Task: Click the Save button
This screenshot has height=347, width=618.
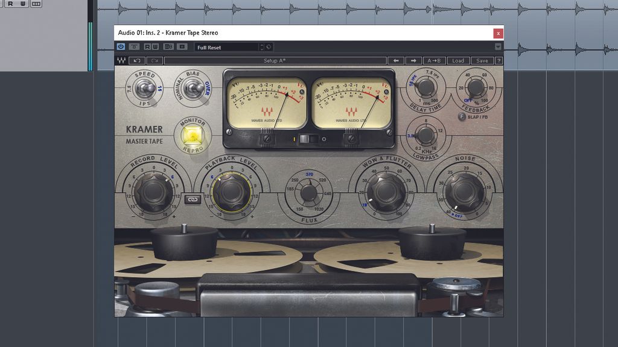Action: pyautogui.click(x=482, y=60)
